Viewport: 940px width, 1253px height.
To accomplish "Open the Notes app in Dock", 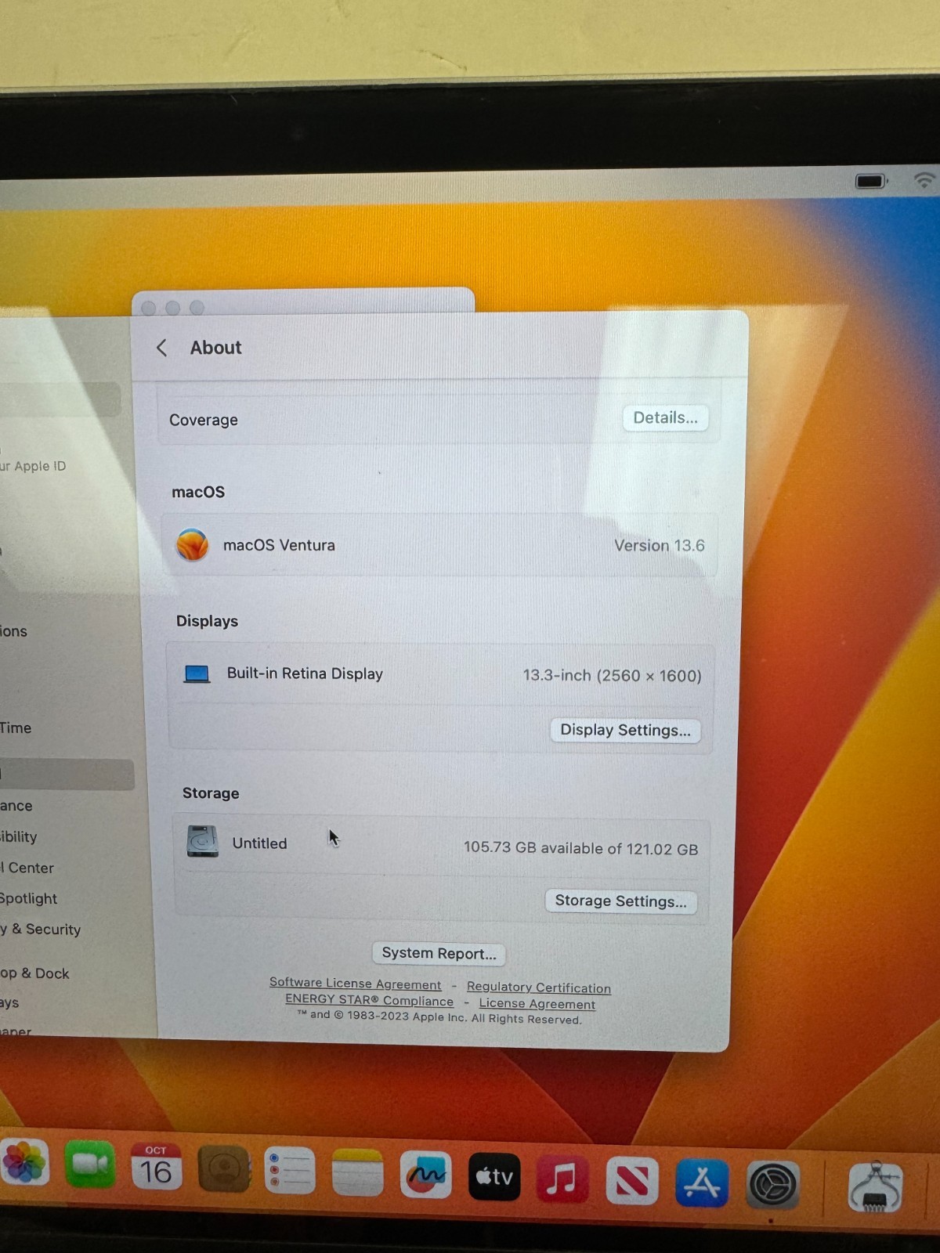I will 358,1173.
